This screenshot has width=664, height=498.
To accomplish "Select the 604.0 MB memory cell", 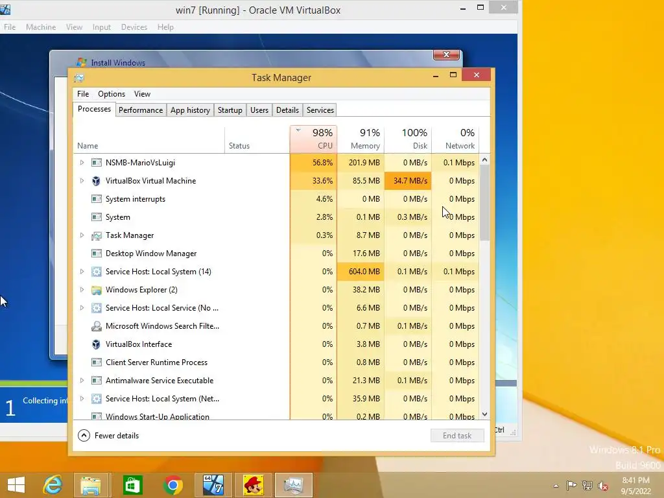I will tap(361, 272).
